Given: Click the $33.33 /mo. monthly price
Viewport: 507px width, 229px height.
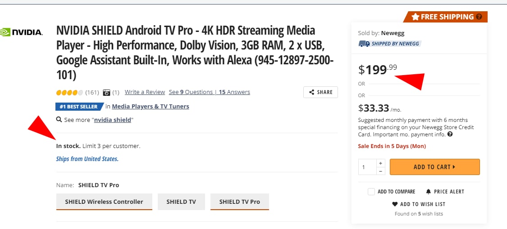Looking at the screenshot, I should point(379,108).
